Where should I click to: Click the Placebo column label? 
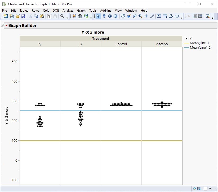pyautogui.click(x=162, y=44)
